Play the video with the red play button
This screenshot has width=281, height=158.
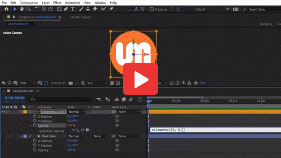tap(140, 79)
